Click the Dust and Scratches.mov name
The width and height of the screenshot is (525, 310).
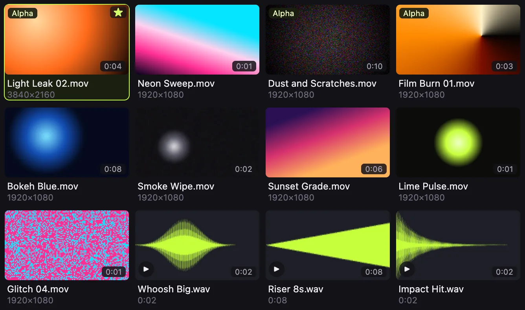pyautogui.click(x=322, y=84)
